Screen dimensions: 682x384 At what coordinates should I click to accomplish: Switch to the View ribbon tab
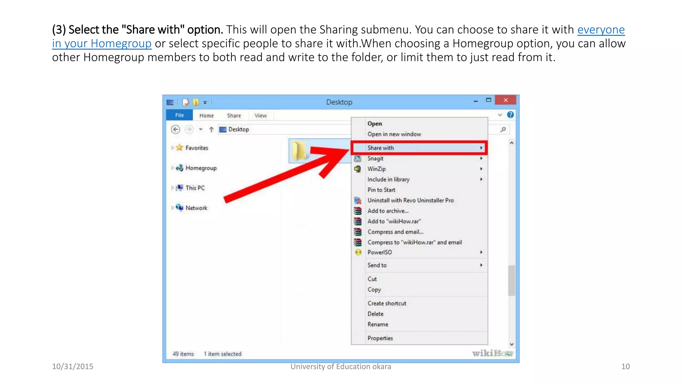coord(260,115)
